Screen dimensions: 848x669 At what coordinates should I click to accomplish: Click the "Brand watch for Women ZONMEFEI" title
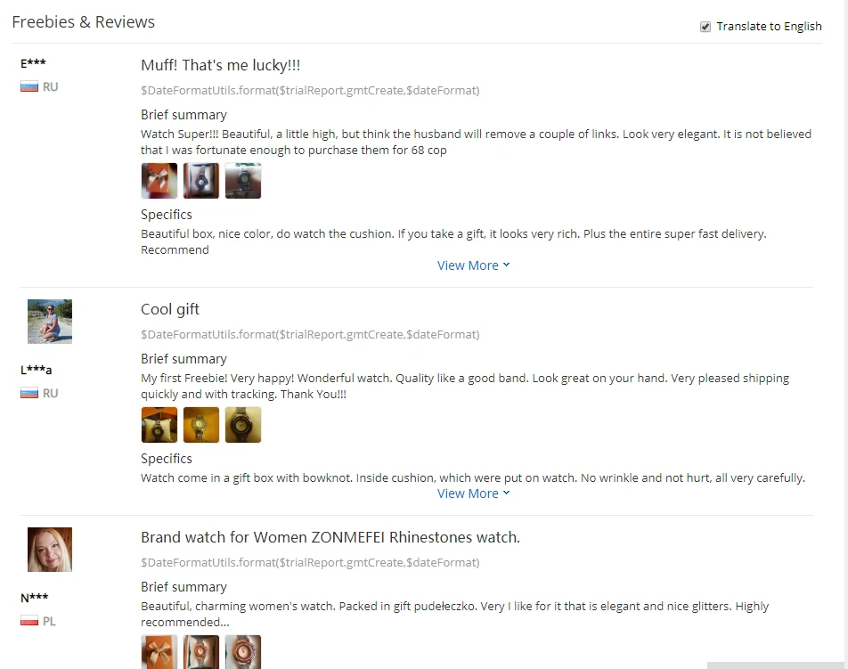[330, 537]
